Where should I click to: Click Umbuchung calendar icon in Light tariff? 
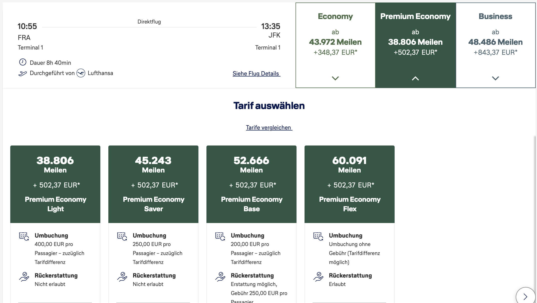(x=24, y=236)
